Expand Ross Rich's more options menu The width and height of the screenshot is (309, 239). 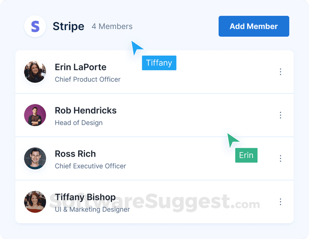[x=280, y=159]
